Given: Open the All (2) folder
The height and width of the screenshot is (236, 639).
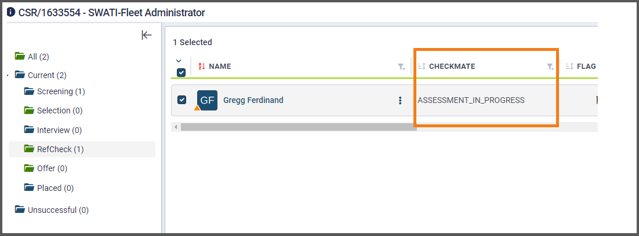Looking at the screenshot, I should [32, 57].
